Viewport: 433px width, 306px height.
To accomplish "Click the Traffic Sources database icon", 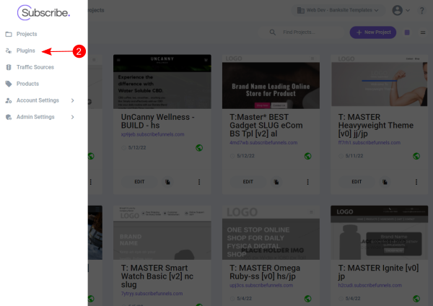I will (x=9, y=67).
